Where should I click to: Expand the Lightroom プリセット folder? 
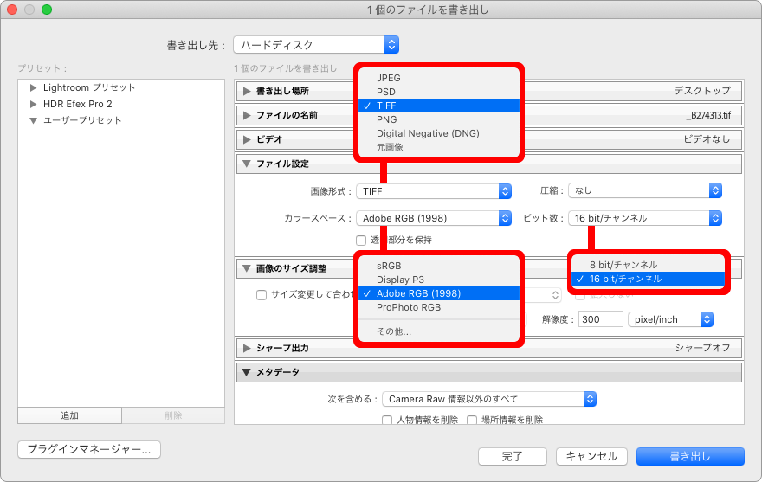34,88
